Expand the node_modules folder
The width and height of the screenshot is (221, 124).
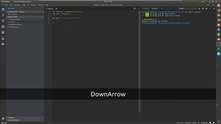coord(25,19)
